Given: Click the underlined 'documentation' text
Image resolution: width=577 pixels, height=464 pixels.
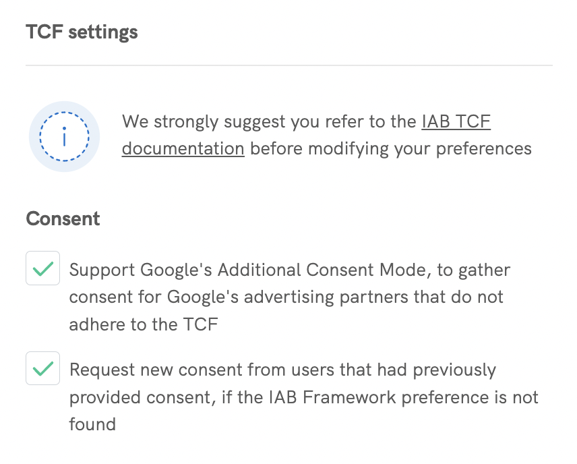Looking at the screenshot, I should 183,148.
